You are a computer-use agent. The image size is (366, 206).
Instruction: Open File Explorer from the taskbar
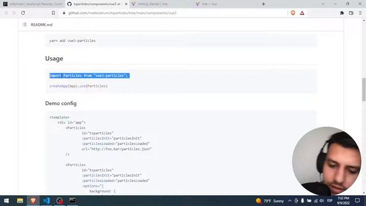coord(20,201)
